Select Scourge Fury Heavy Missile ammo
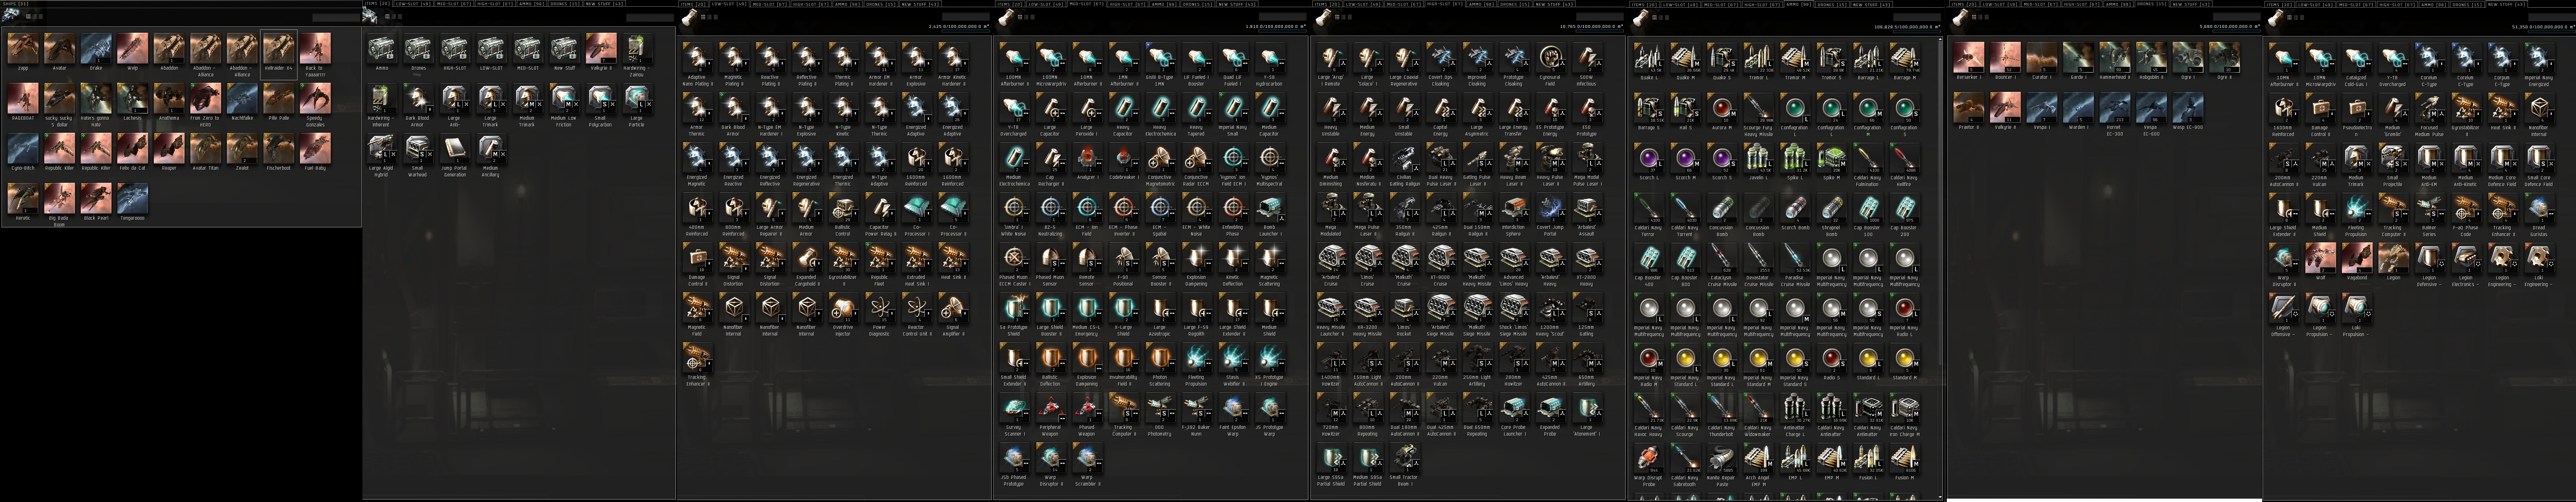The height and width of the screenshot is (502, 2576). click(x=1758, y=108)
